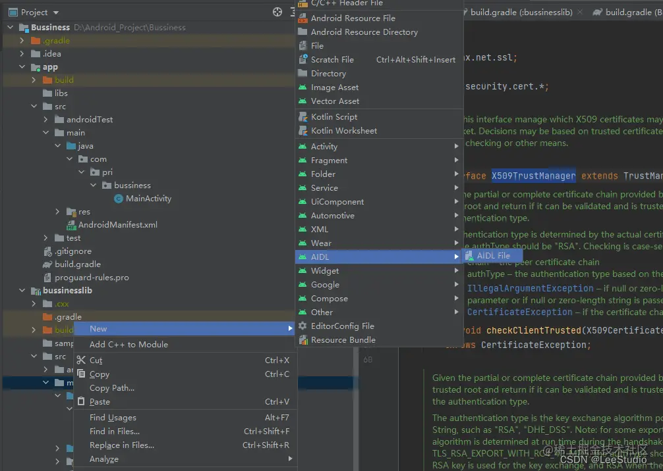Select the test folder in tree
This screenshot has width=663, height=471.
73,238
